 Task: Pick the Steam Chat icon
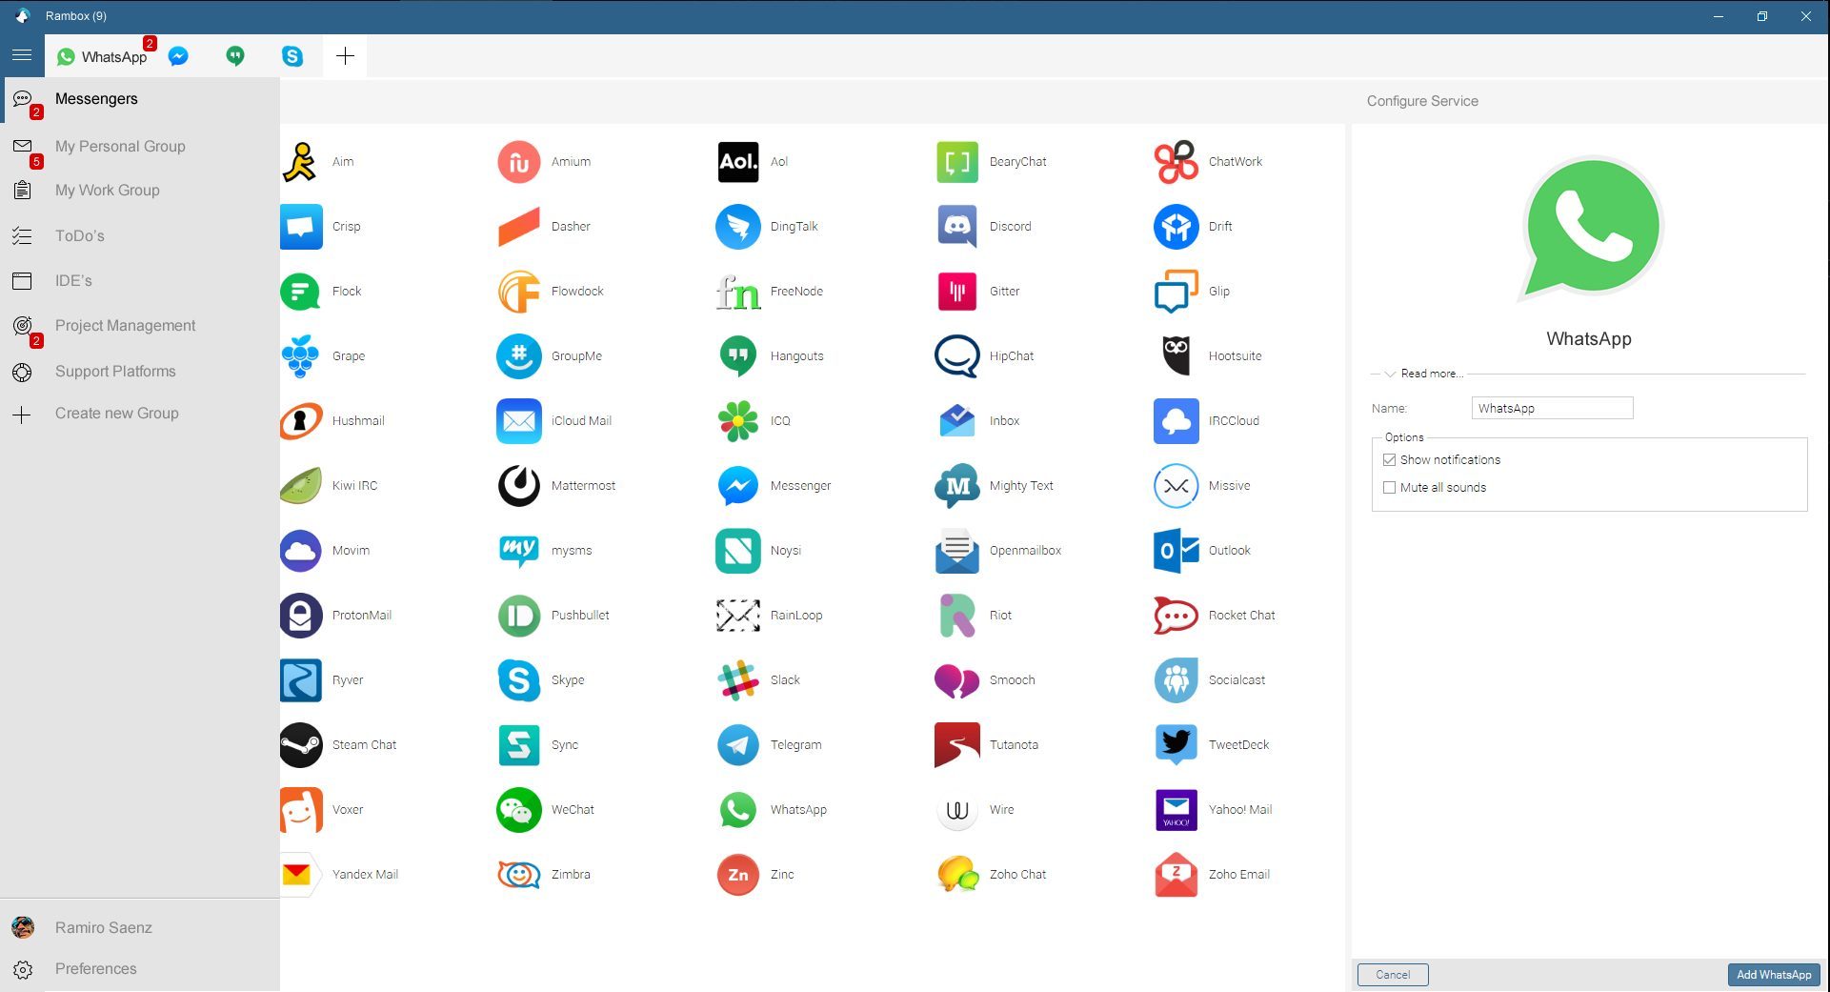[300, 745]
